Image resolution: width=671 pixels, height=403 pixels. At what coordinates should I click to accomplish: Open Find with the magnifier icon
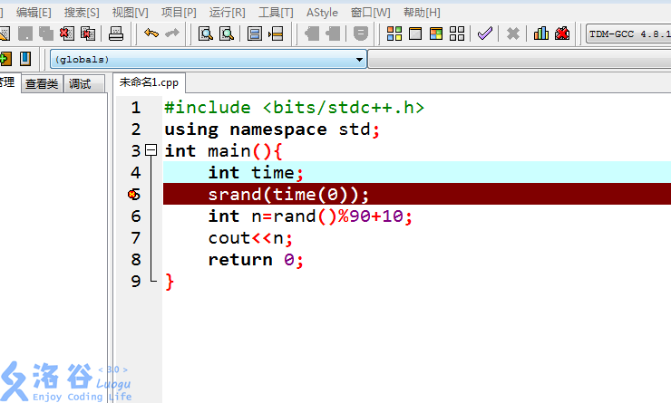[x=206, y=34]
